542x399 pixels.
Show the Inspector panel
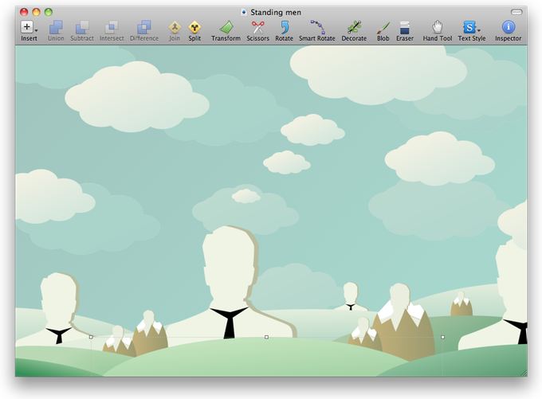pyautogui.click(x=509, y=31)
